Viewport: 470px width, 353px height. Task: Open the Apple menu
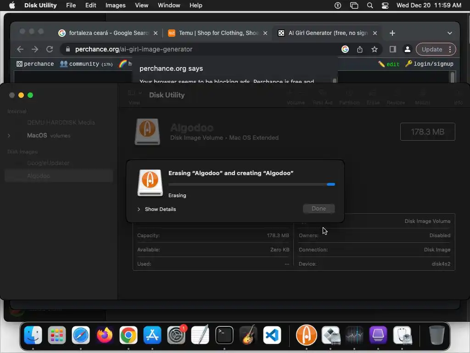click(12, 6)
